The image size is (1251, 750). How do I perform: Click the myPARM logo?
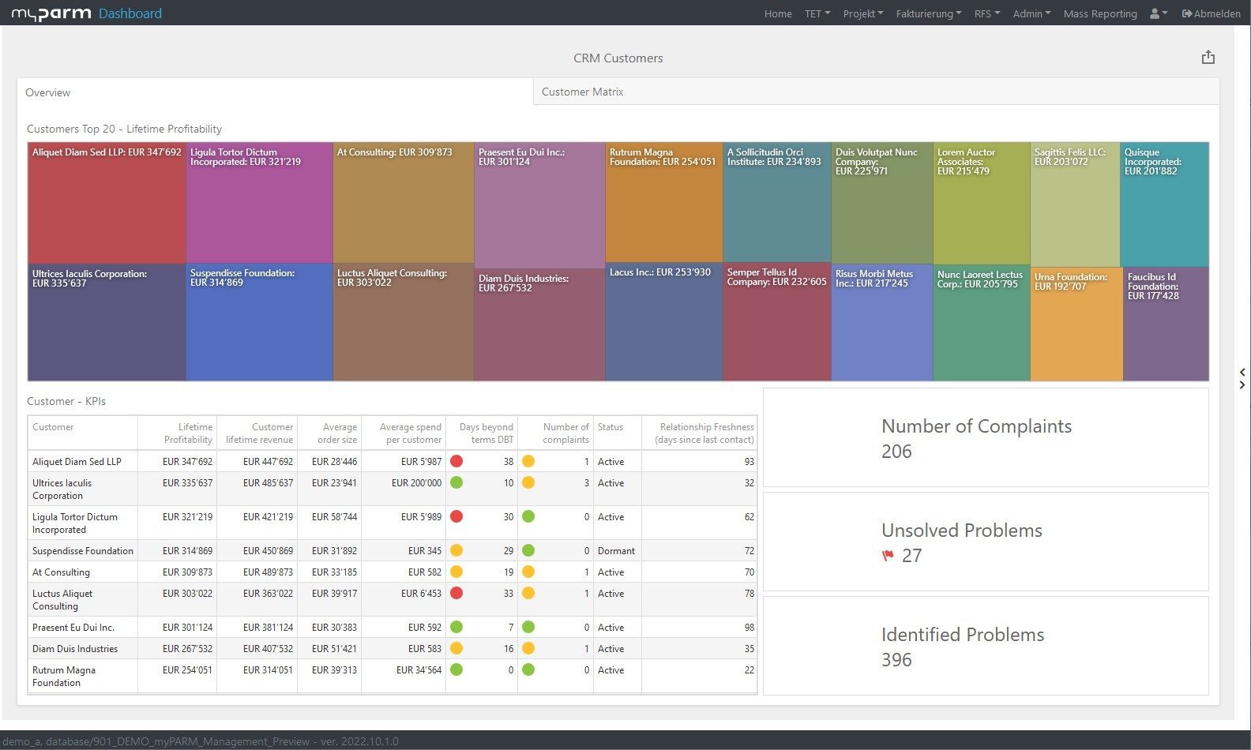point(51,13)
